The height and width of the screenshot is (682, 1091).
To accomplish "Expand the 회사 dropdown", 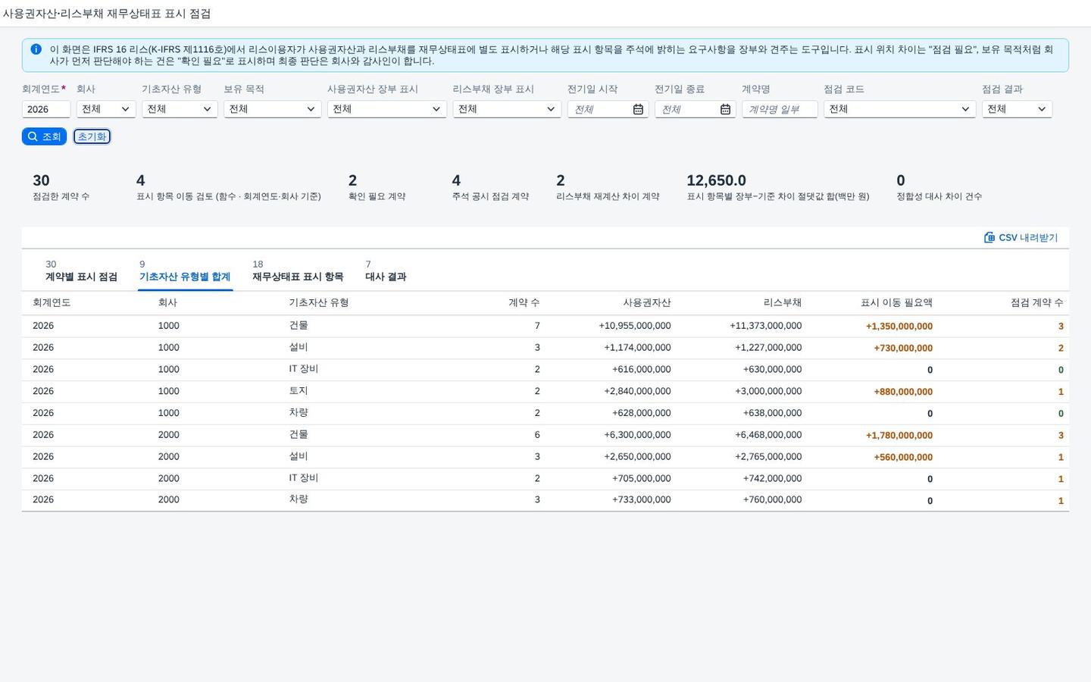I will [106, 109].
